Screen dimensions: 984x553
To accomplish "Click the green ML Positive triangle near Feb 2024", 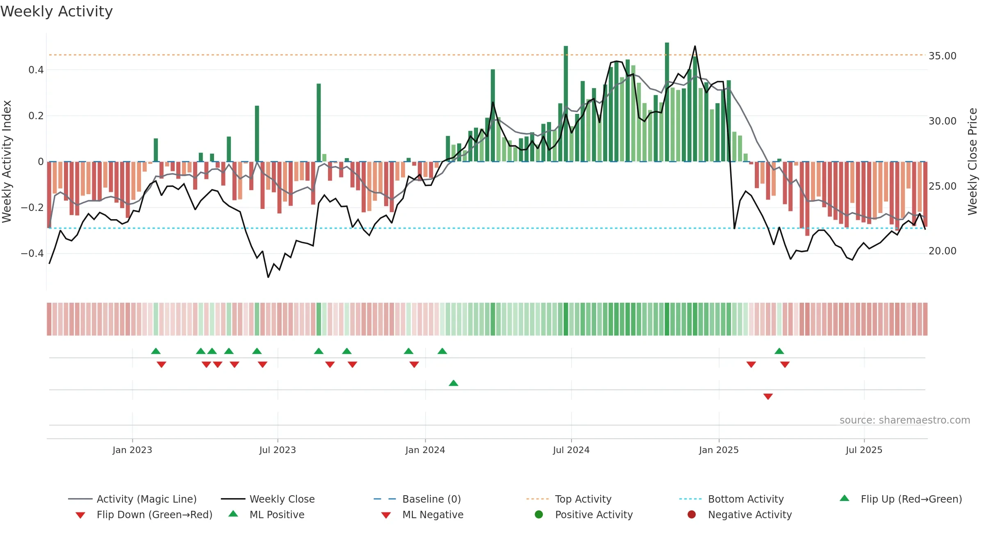I will (x=453, y=383).
